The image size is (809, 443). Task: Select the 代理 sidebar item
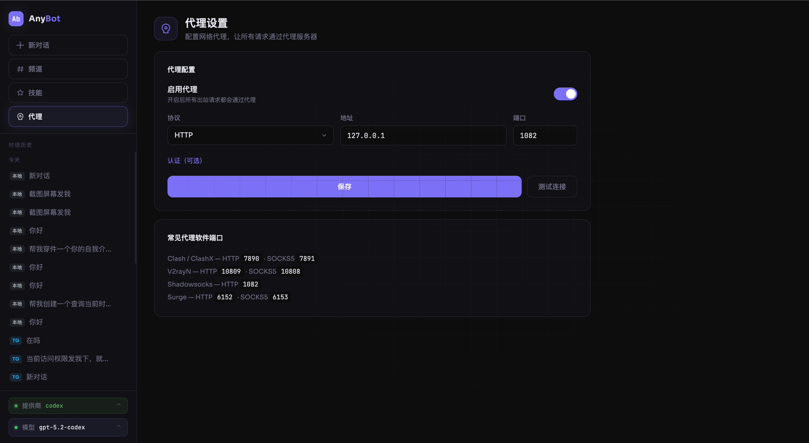(68, 116)
